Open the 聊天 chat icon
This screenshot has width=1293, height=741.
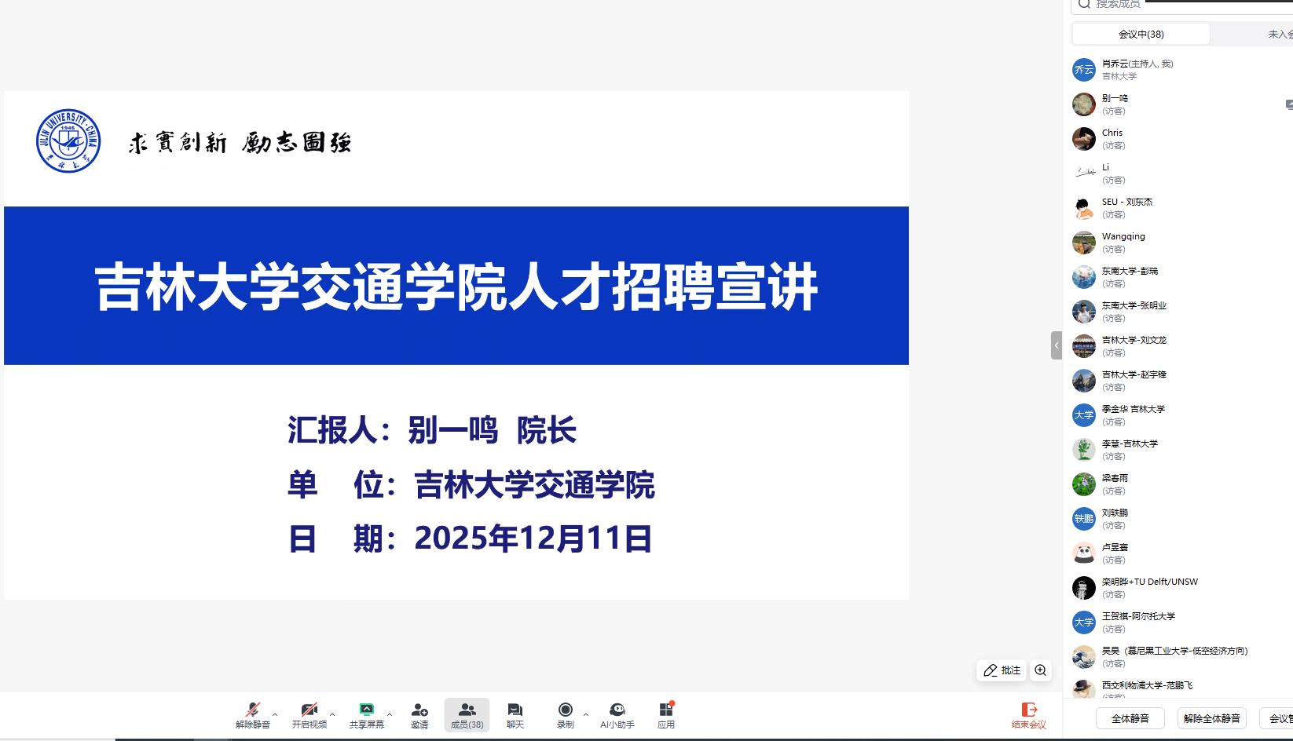point(515,710)
